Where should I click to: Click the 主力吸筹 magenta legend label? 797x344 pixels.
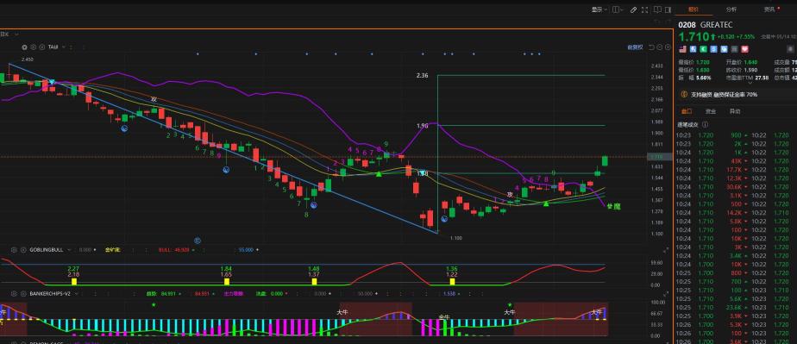[234, 293]
